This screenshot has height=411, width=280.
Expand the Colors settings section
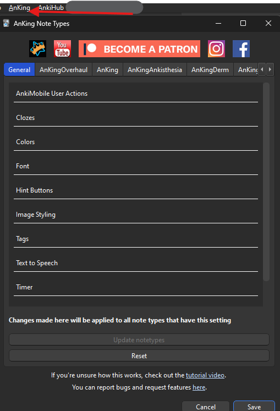click(136, 142)
